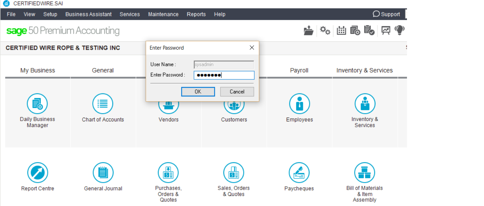Open the Maintenance menu

[x=163, y=14]
